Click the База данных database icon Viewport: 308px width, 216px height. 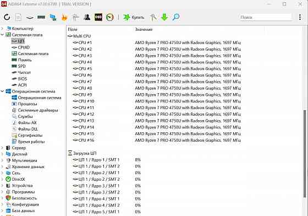(x=8, y=210)
